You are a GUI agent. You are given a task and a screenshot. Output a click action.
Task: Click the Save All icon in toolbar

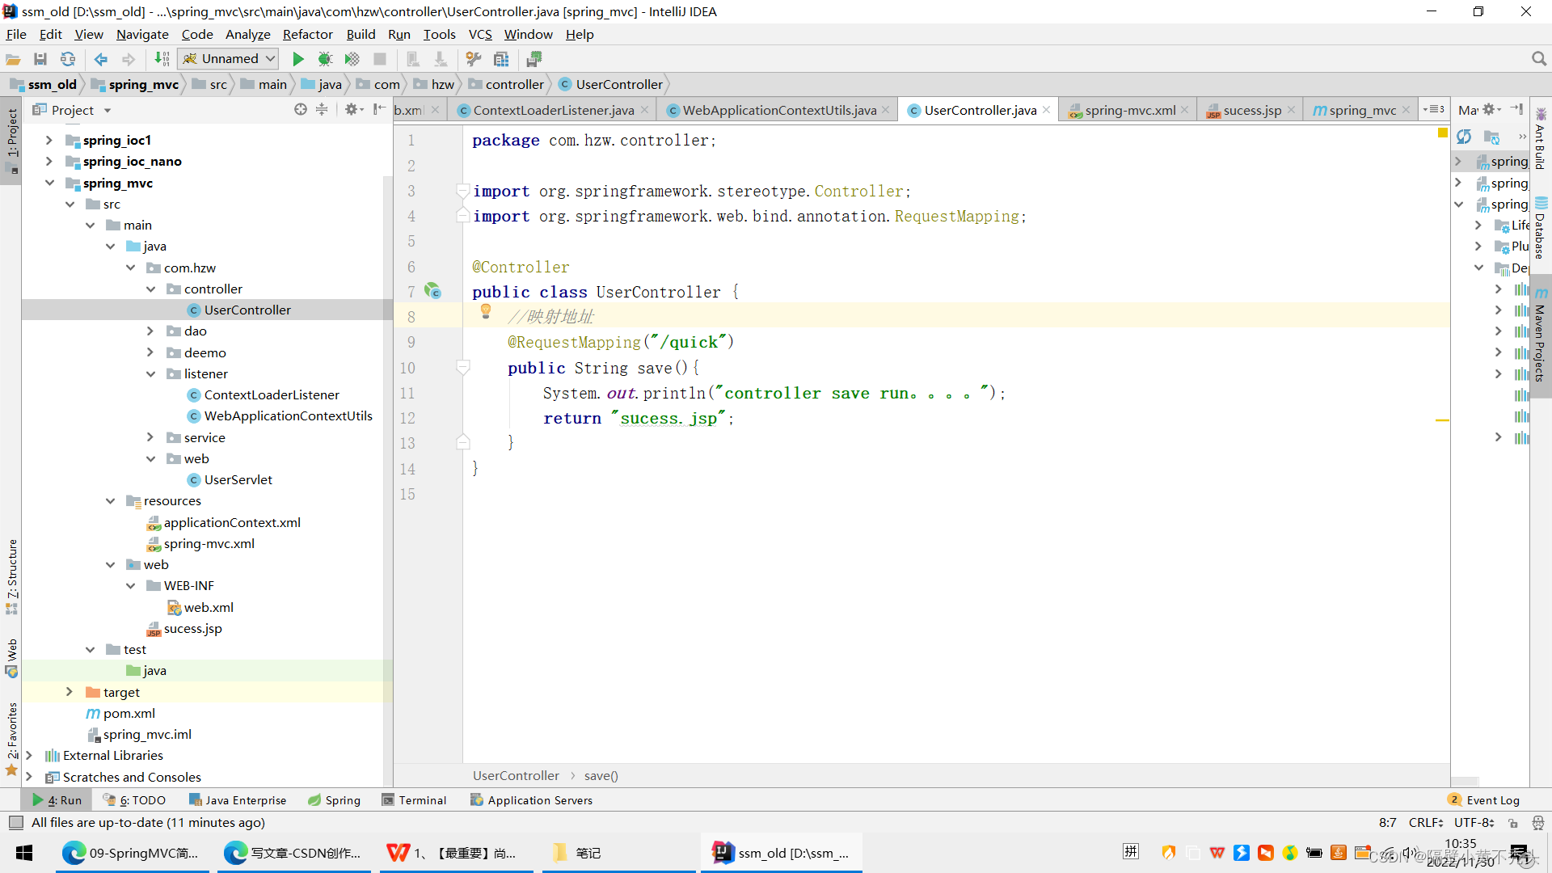pos(40,58)
